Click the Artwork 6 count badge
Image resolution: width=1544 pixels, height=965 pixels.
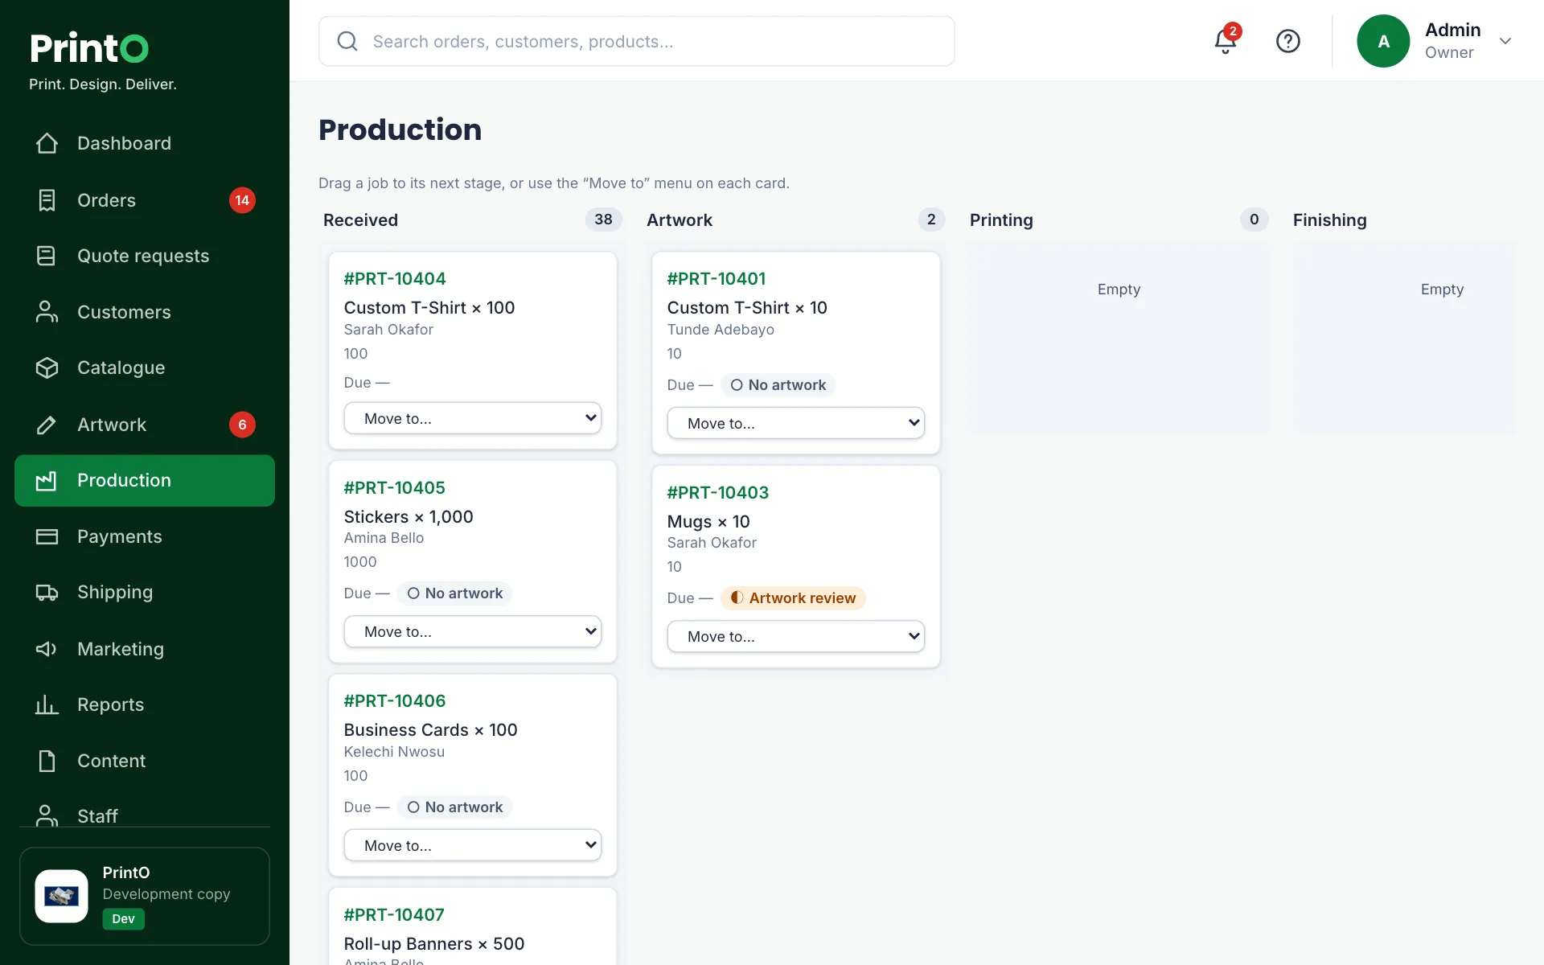pyautogui.click(x=242, y=425)
